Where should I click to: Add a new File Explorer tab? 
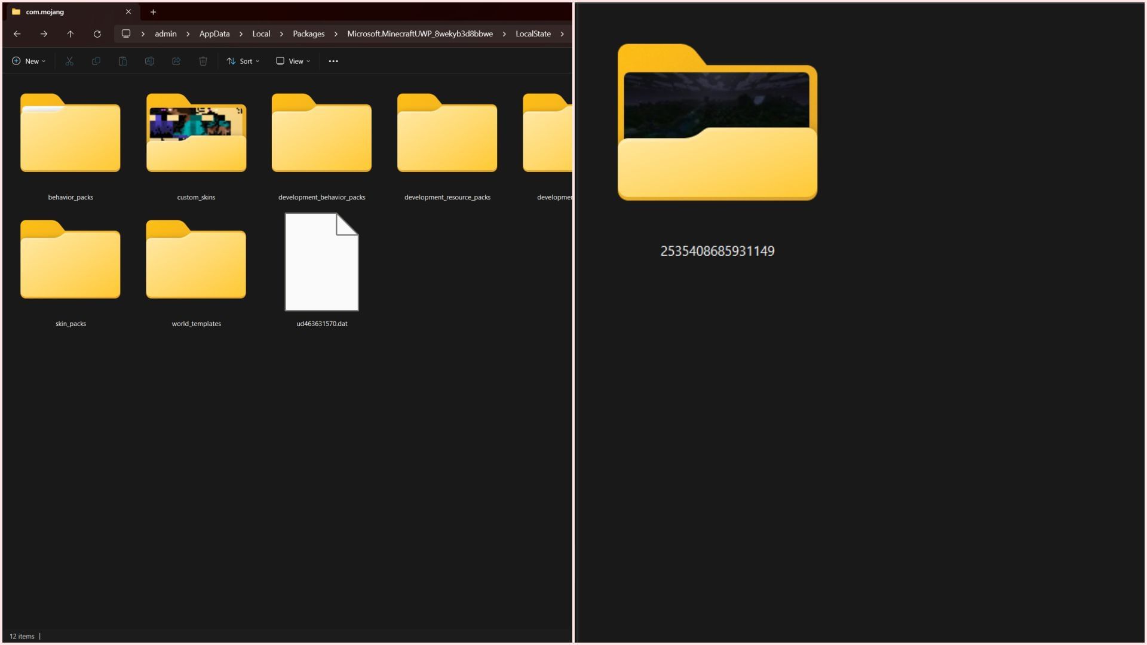tap(153, 12)
